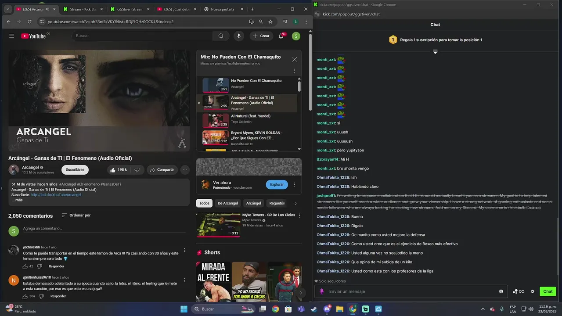Click Explorar on sponsored ad
This screenshot has width=562, height=316.
tap(277, 185)
